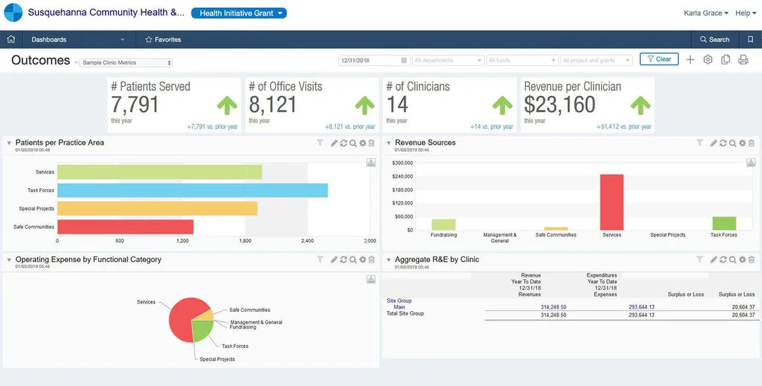Delete the Revenue Sources widget

tap(751, 143)
